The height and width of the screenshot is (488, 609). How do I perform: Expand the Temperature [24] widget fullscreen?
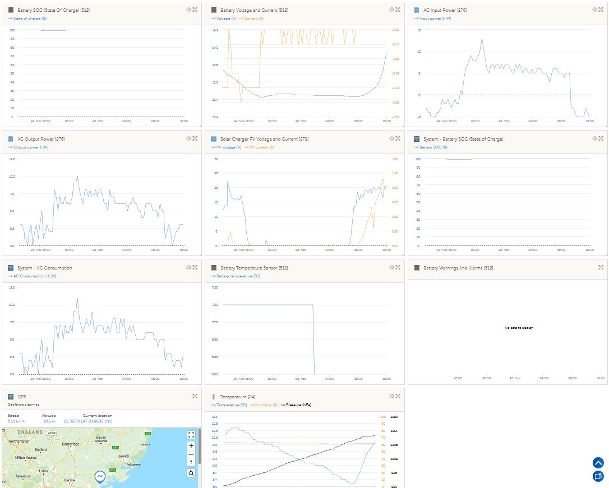coord(398,396)
